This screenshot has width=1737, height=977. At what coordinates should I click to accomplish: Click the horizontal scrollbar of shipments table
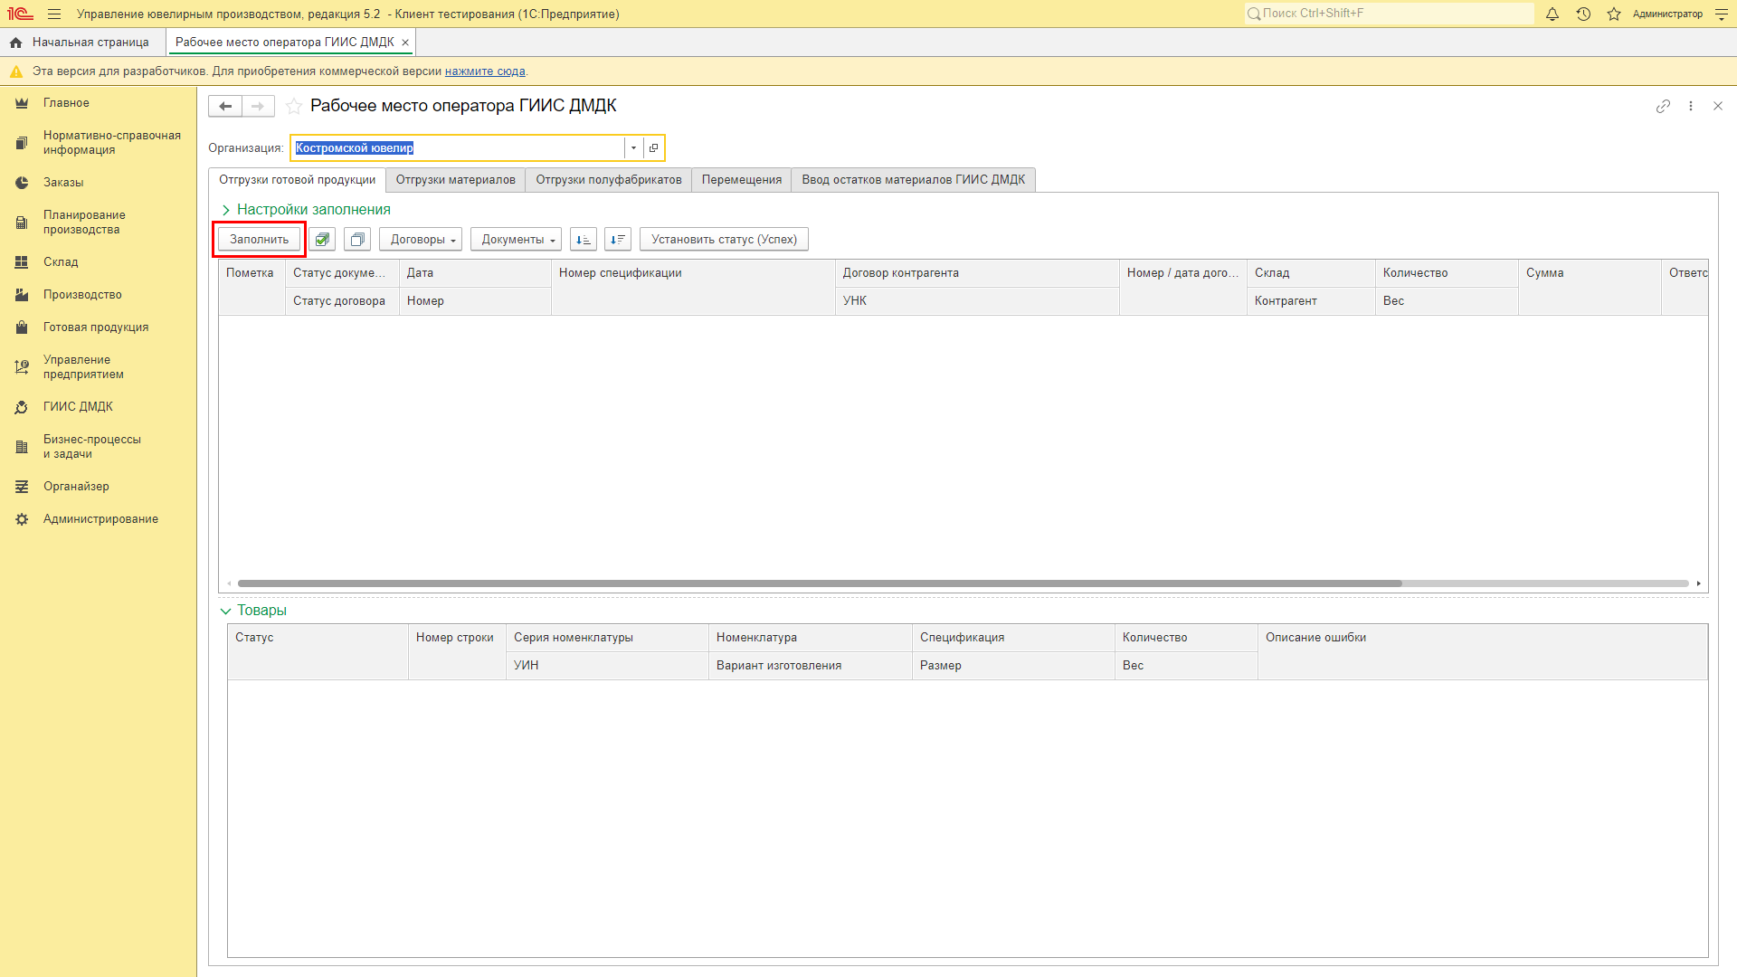coord(820,583)
